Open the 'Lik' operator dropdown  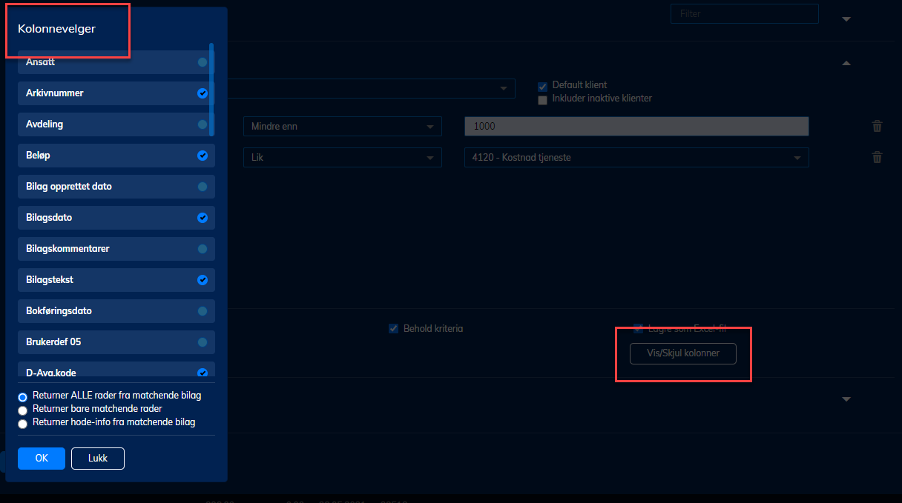(342, 157)
